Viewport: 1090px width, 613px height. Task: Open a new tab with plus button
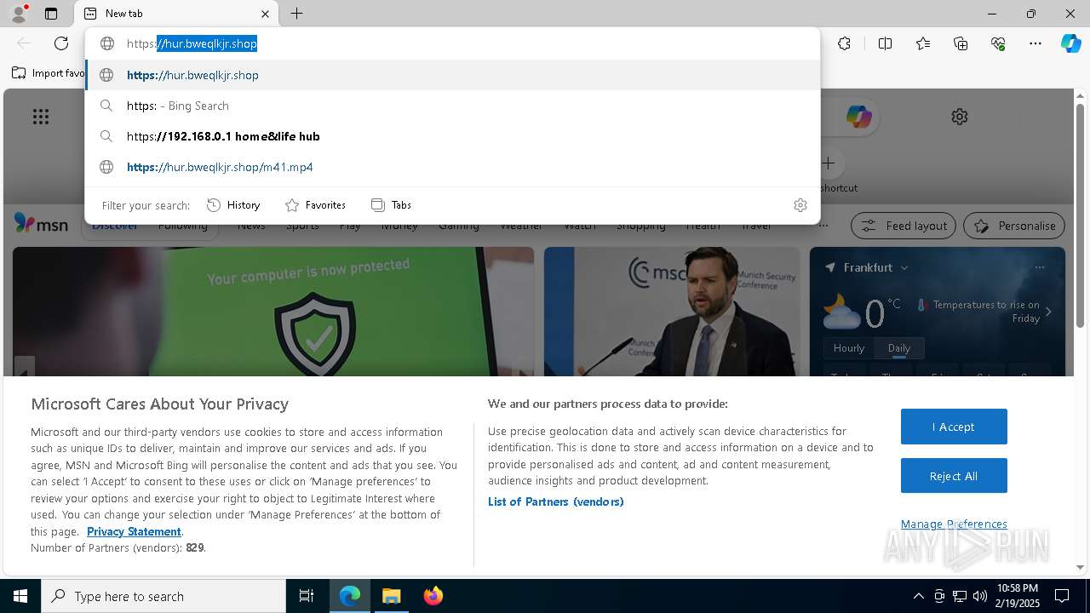(296, 14)
